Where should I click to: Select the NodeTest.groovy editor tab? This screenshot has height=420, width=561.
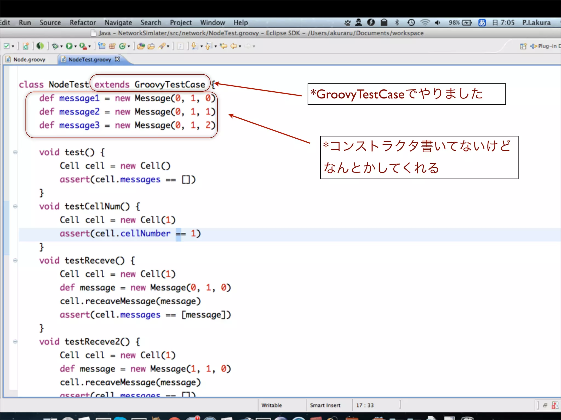pyautogui.click(x=90, y=59)
